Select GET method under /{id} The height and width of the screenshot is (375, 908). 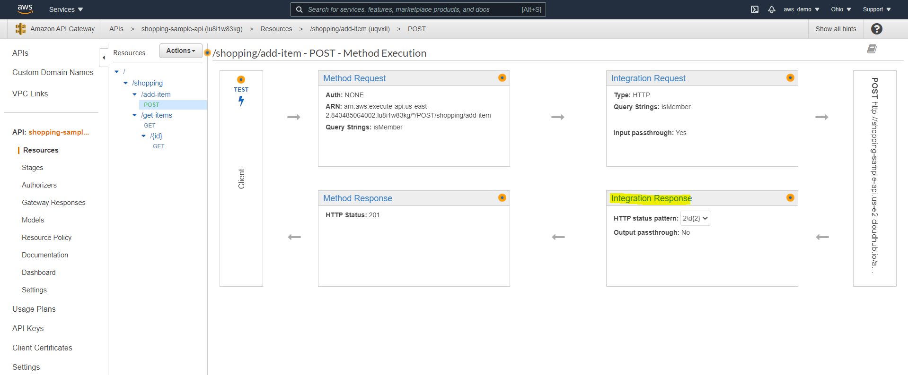[x=159, y=146]
